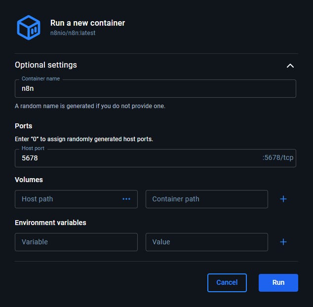Click the Volumes heading
Image resolution: width=313 pixels, height=307 pixels.
point(29,180)
